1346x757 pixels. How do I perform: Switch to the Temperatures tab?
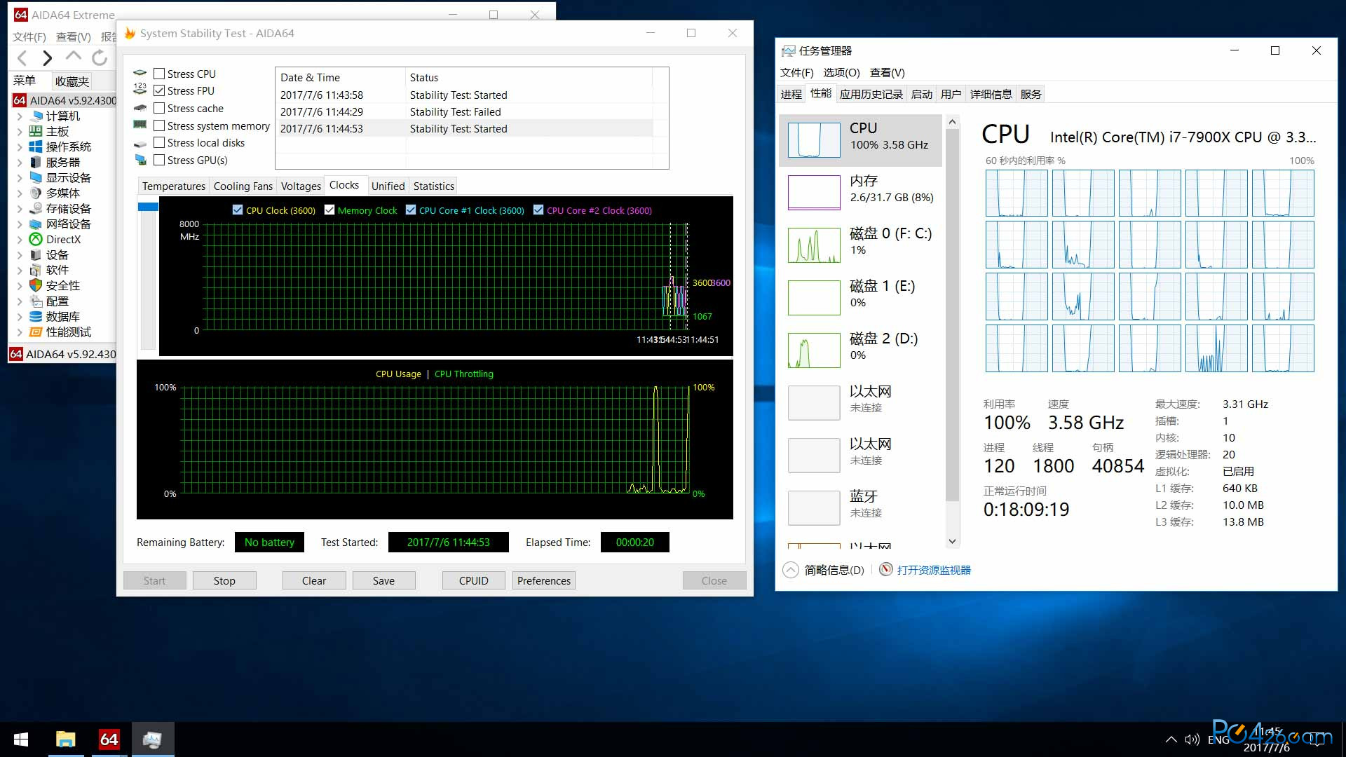(x=174, y=186)
